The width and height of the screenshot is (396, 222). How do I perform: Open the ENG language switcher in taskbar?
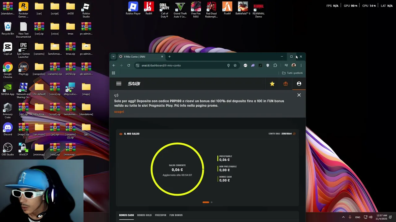point(358,217)
